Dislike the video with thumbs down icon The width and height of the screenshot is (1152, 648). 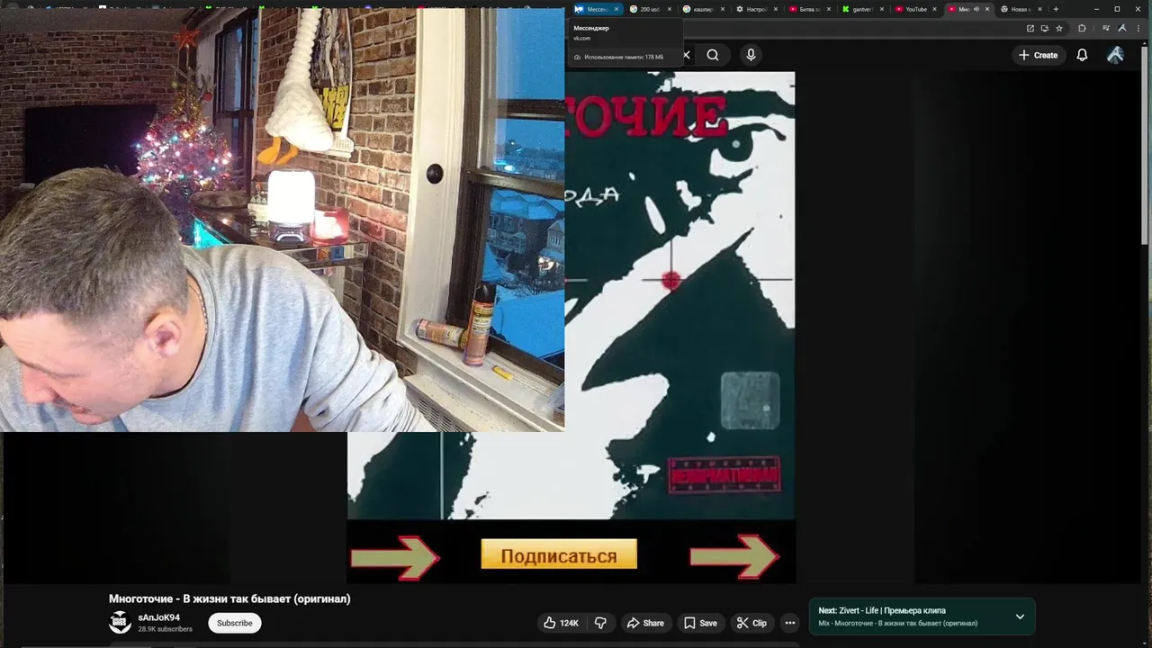point(600,623)
